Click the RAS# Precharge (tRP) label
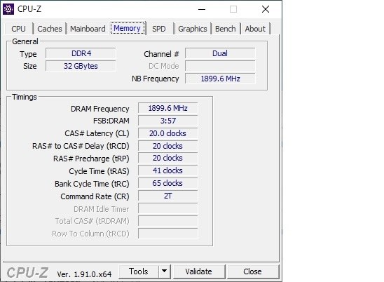 91,159
